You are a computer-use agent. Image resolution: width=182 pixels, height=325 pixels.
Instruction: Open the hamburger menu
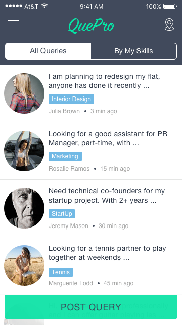(x=14, y=24)
